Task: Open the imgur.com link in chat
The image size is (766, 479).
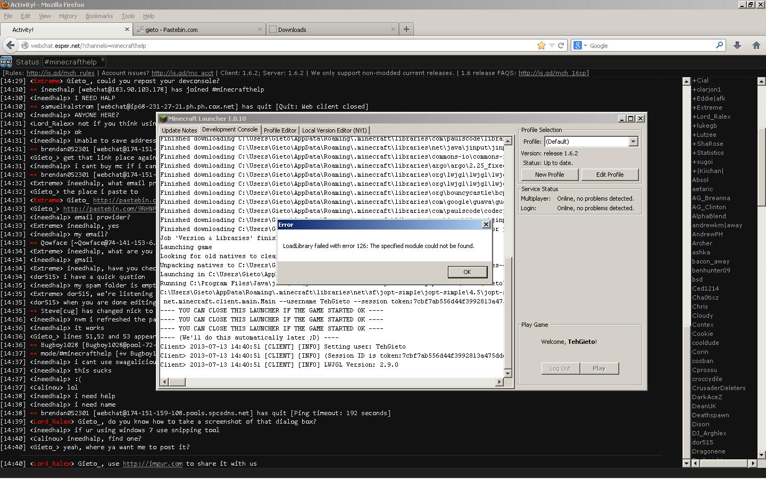Action: tap(152, 464)
